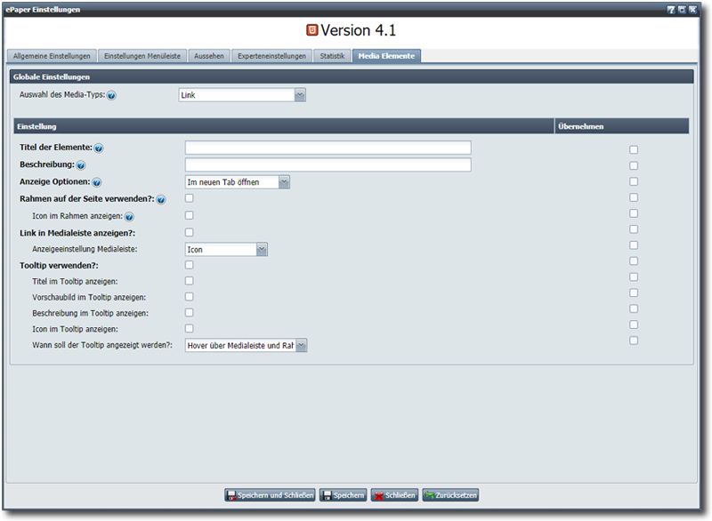Open the Media-Typ dropdown showing Link

242,95
